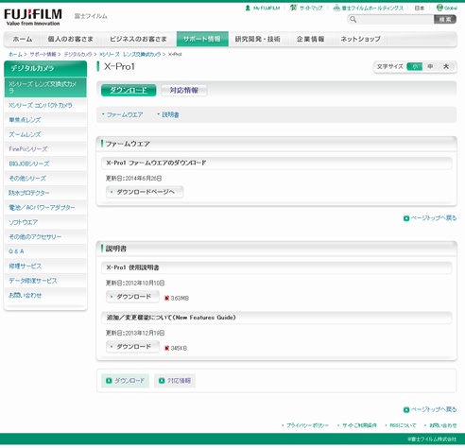This screenshot has height=448, width=465.
Task: Click the PDF icon next to 3.63MB
Action: pos(167,298)
